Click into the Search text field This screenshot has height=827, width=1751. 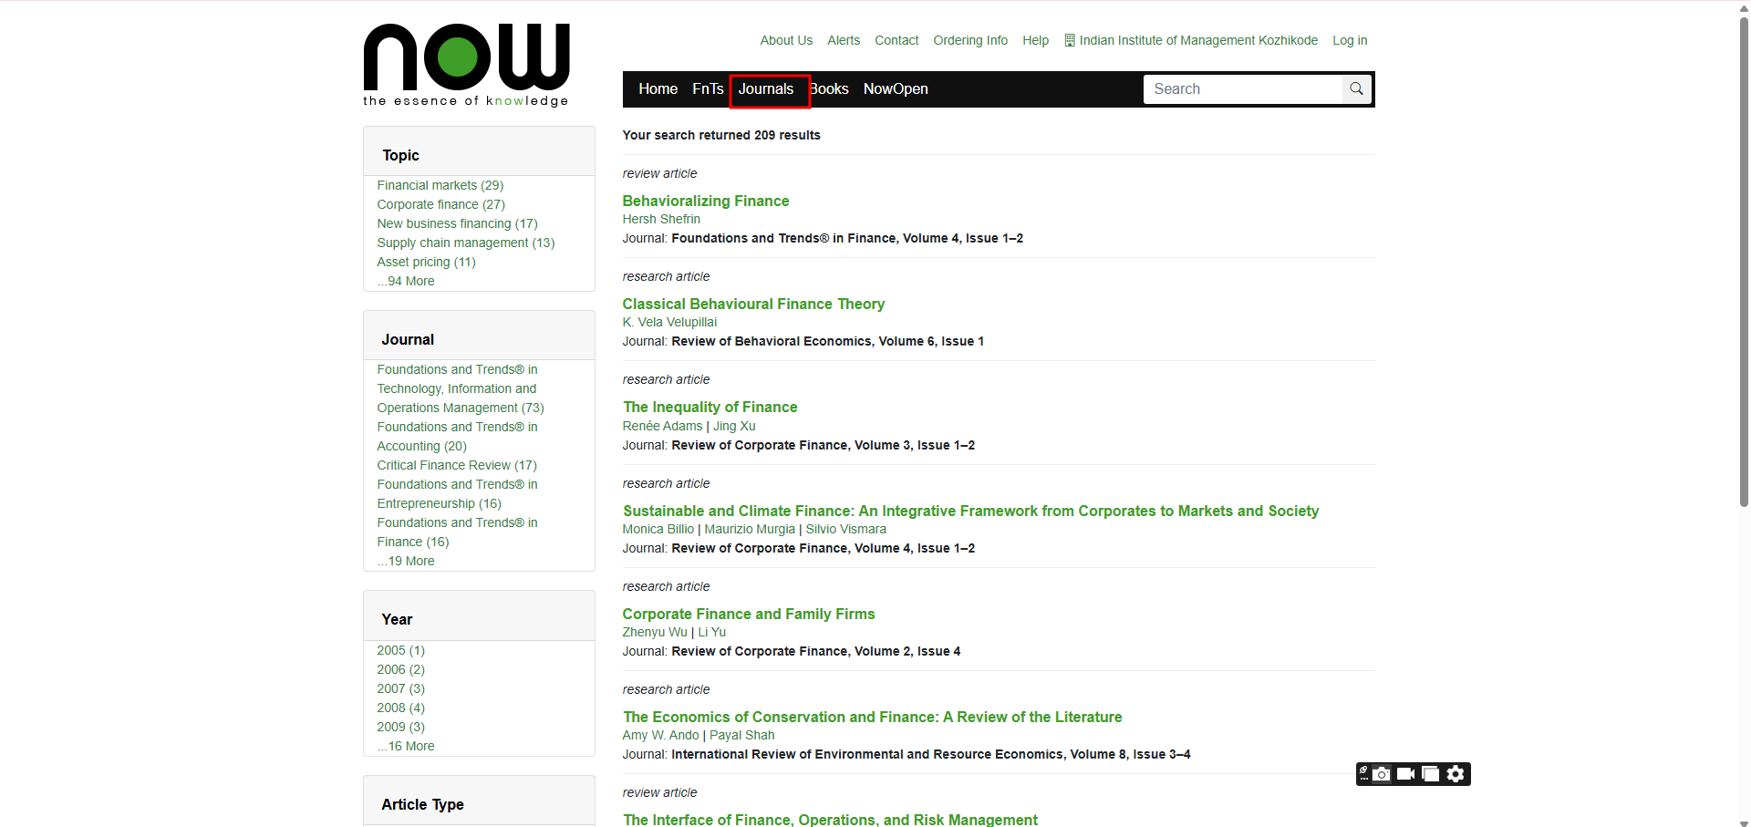[1242, 89]
